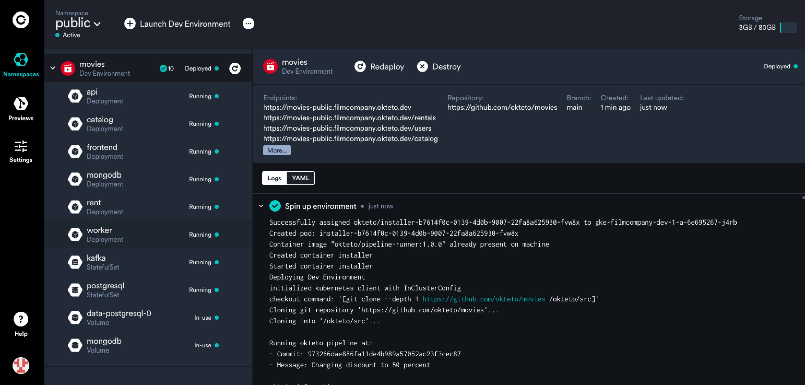Open the Namespaces sidebar section
Image resolution: width=805 pixels, height=385 pixels.
21,65
